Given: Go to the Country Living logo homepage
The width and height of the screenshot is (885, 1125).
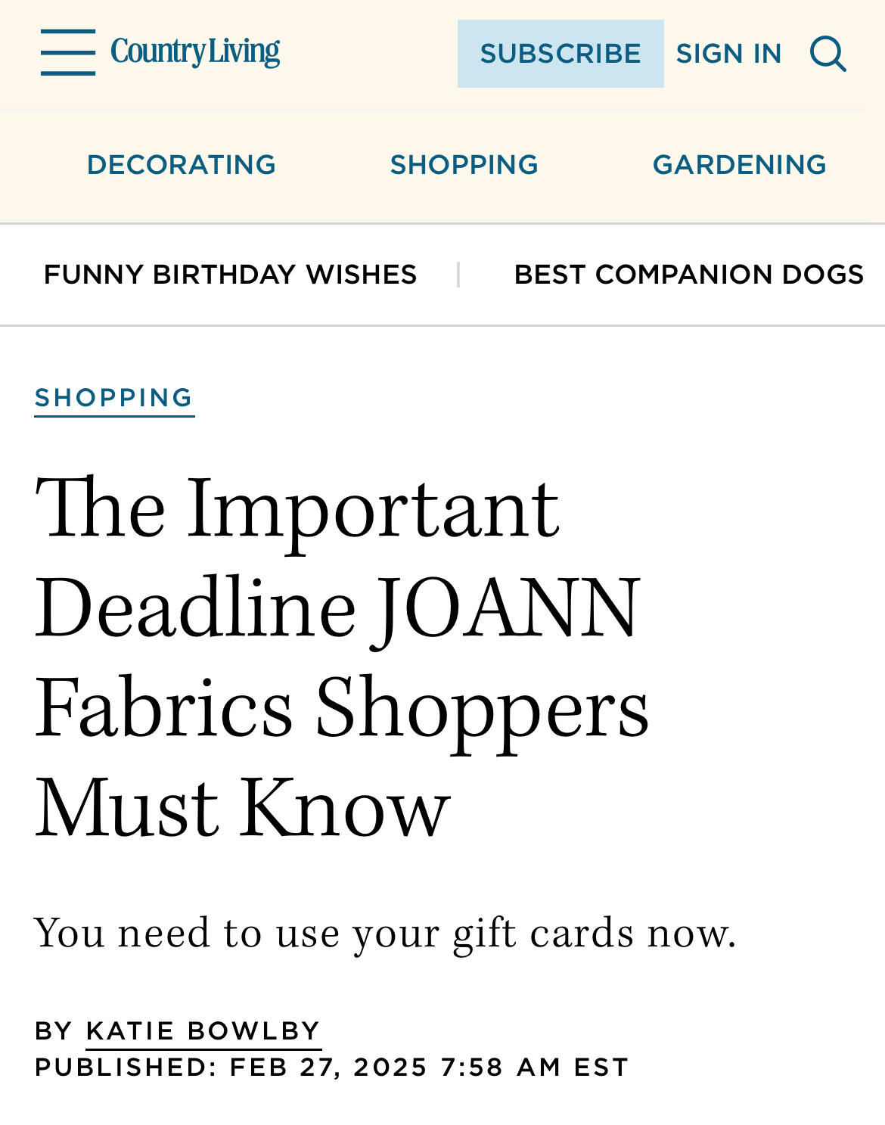Looking at the screenshot, I should click(x=195, y=51).
